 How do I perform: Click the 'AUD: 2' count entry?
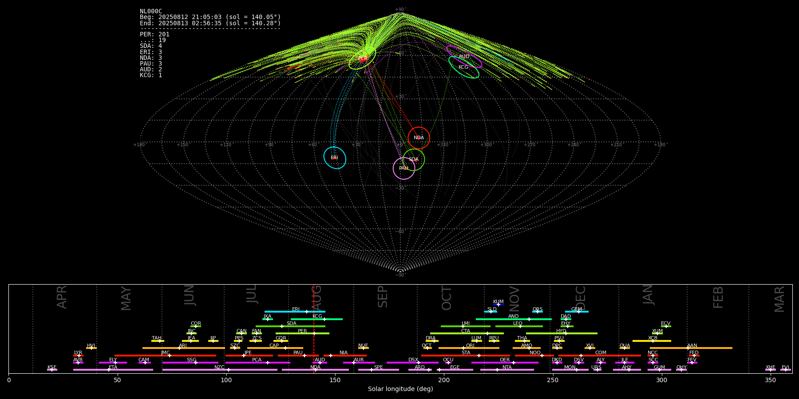151,70
